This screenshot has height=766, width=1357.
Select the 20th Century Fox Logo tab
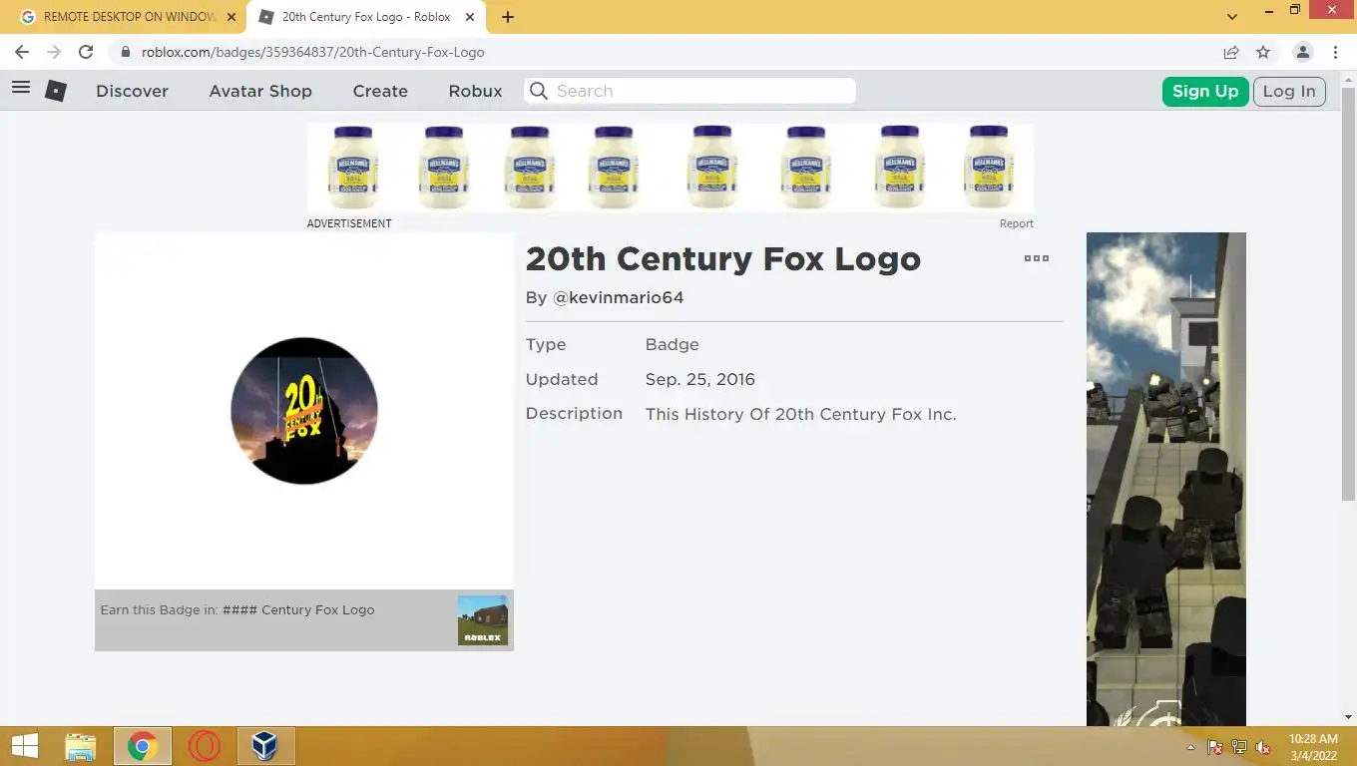366,17
